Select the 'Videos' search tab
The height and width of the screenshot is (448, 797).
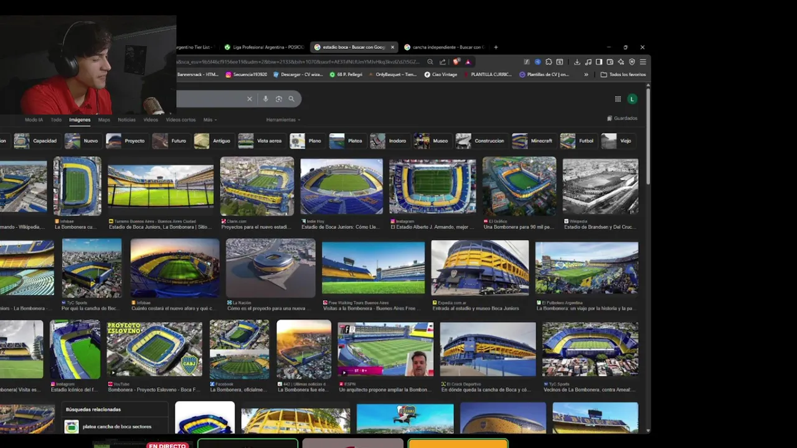[151, 119]
